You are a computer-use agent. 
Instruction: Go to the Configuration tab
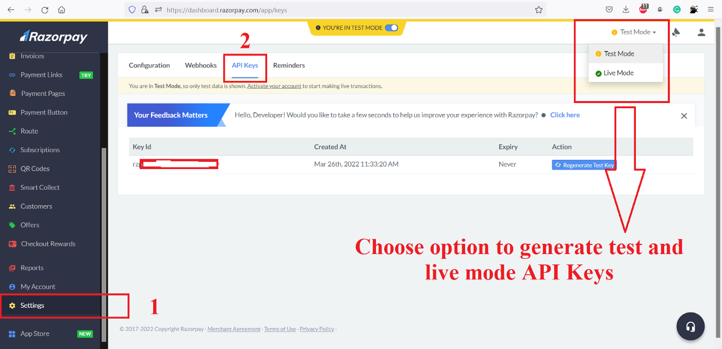149,65
